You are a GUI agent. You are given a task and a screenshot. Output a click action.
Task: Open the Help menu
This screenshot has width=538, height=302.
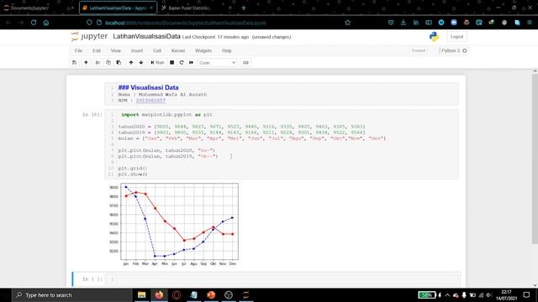click(x=227, y=50)
